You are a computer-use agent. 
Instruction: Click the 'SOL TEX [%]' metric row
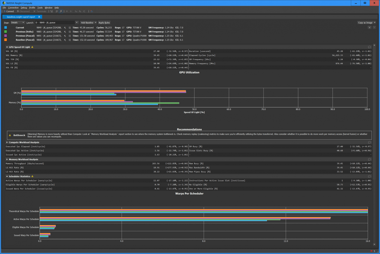coord(97,59)
